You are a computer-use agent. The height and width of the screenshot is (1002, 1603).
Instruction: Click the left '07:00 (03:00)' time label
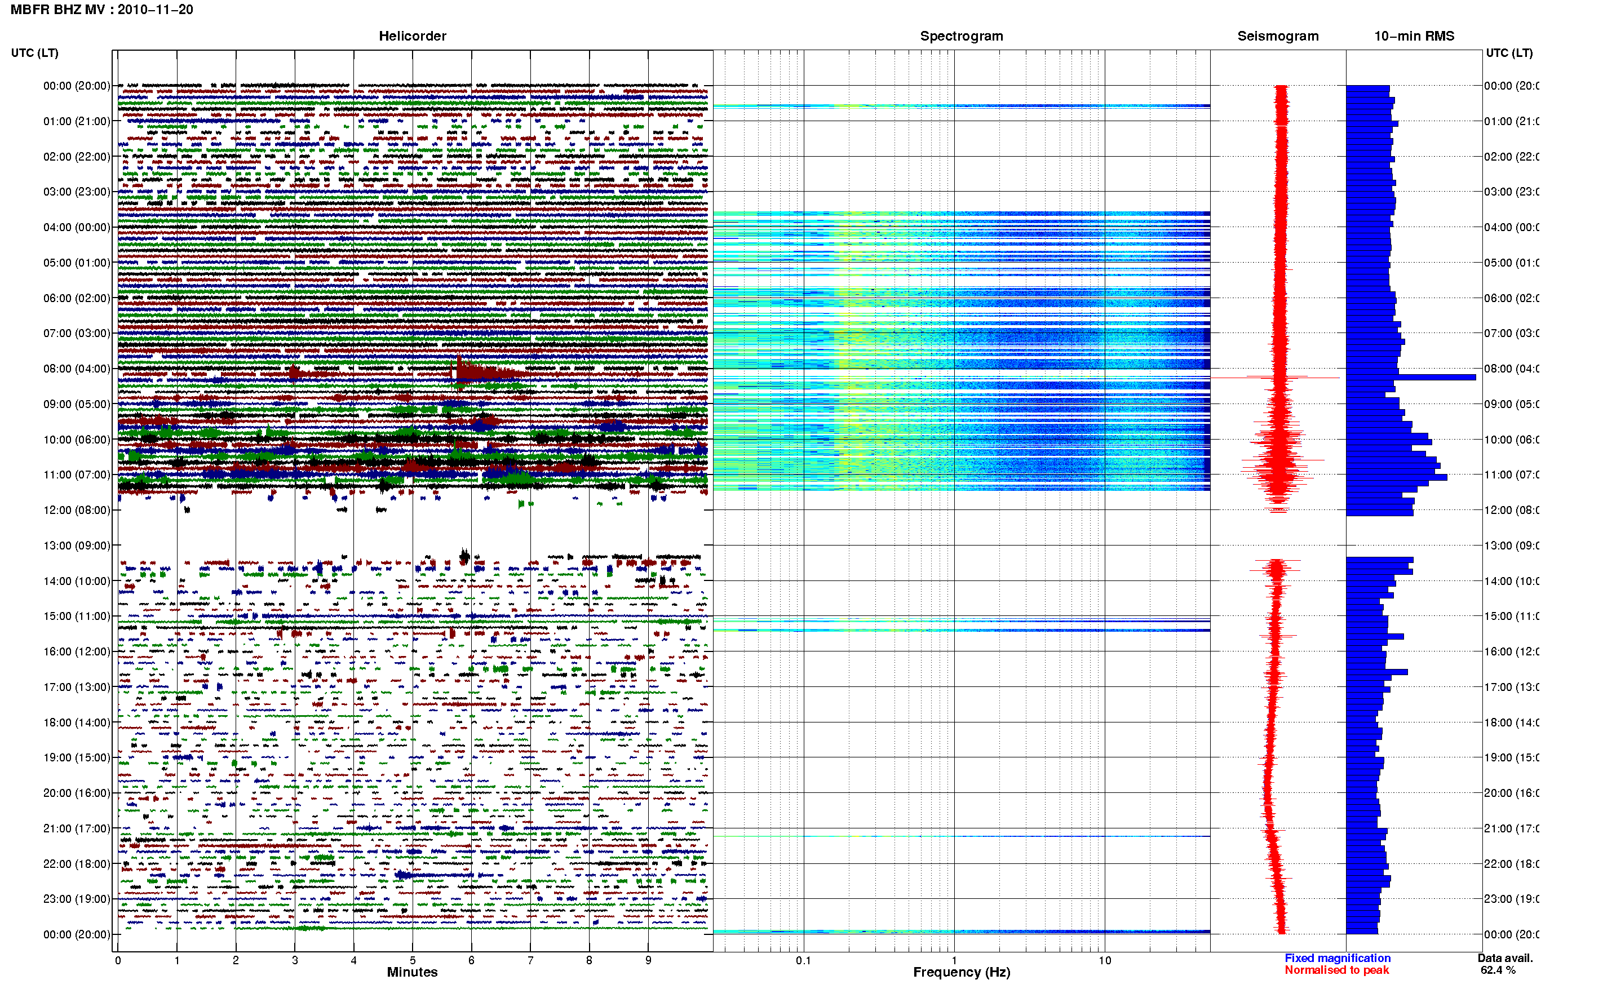click(77, 332)
